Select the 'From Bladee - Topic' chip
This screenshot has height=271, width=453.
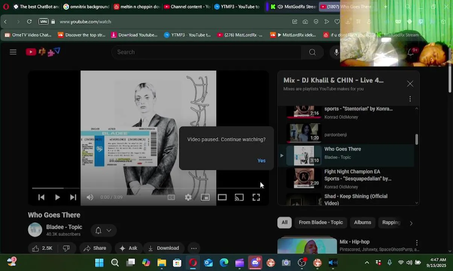[x=321, y=222]
